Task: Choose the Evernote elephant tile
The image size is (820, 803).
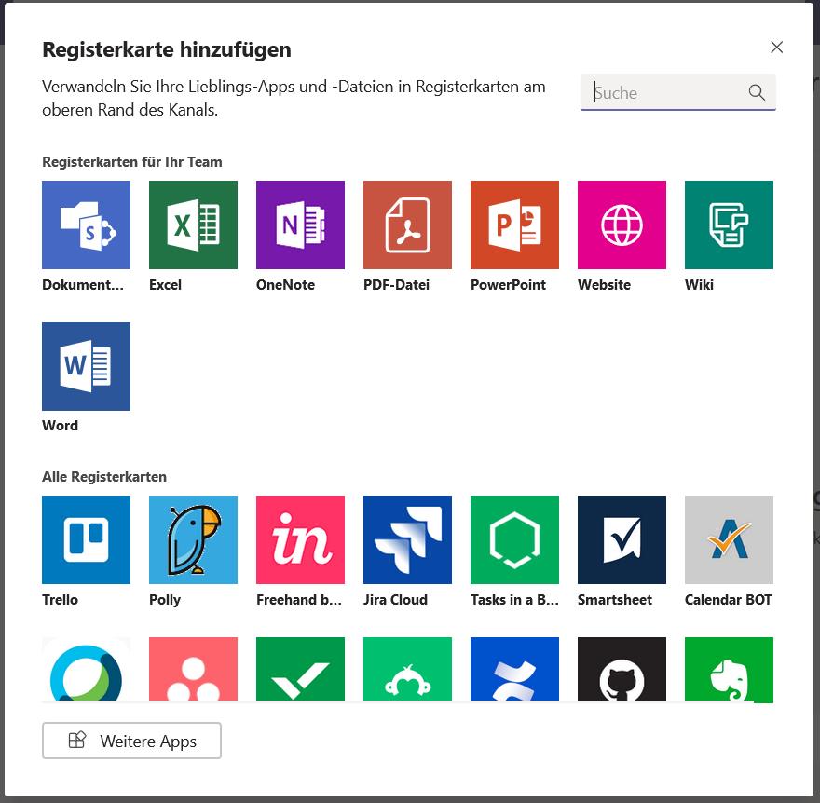Action: [x=729, y=669]
